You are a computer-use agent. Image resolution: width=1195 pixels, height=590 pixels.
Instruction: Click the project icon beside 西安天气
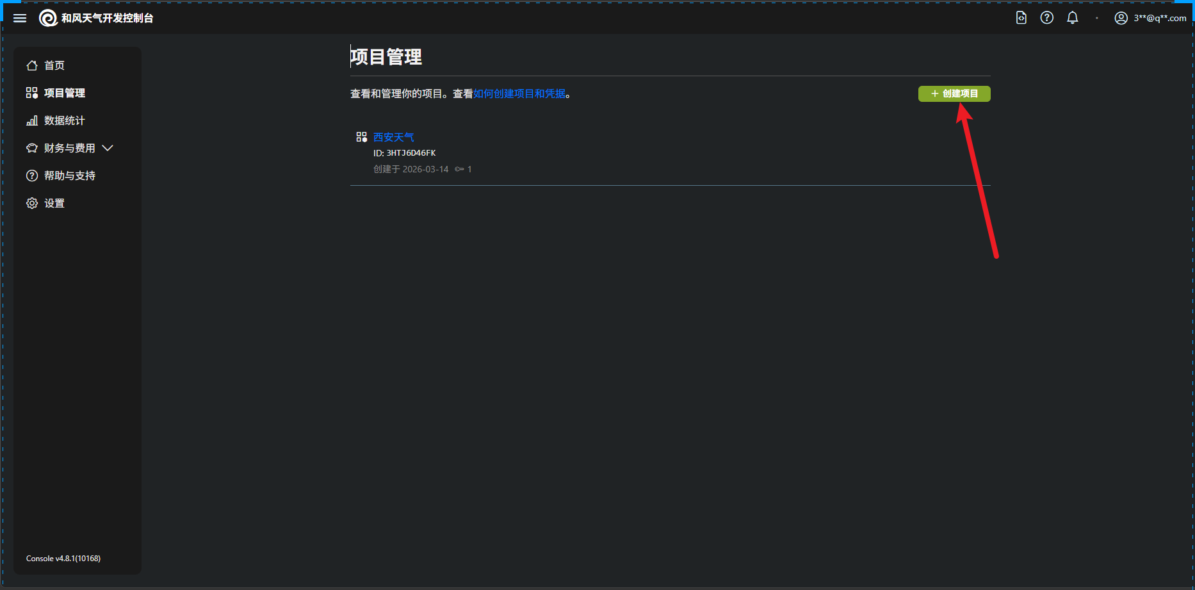[x=361, y=137]
